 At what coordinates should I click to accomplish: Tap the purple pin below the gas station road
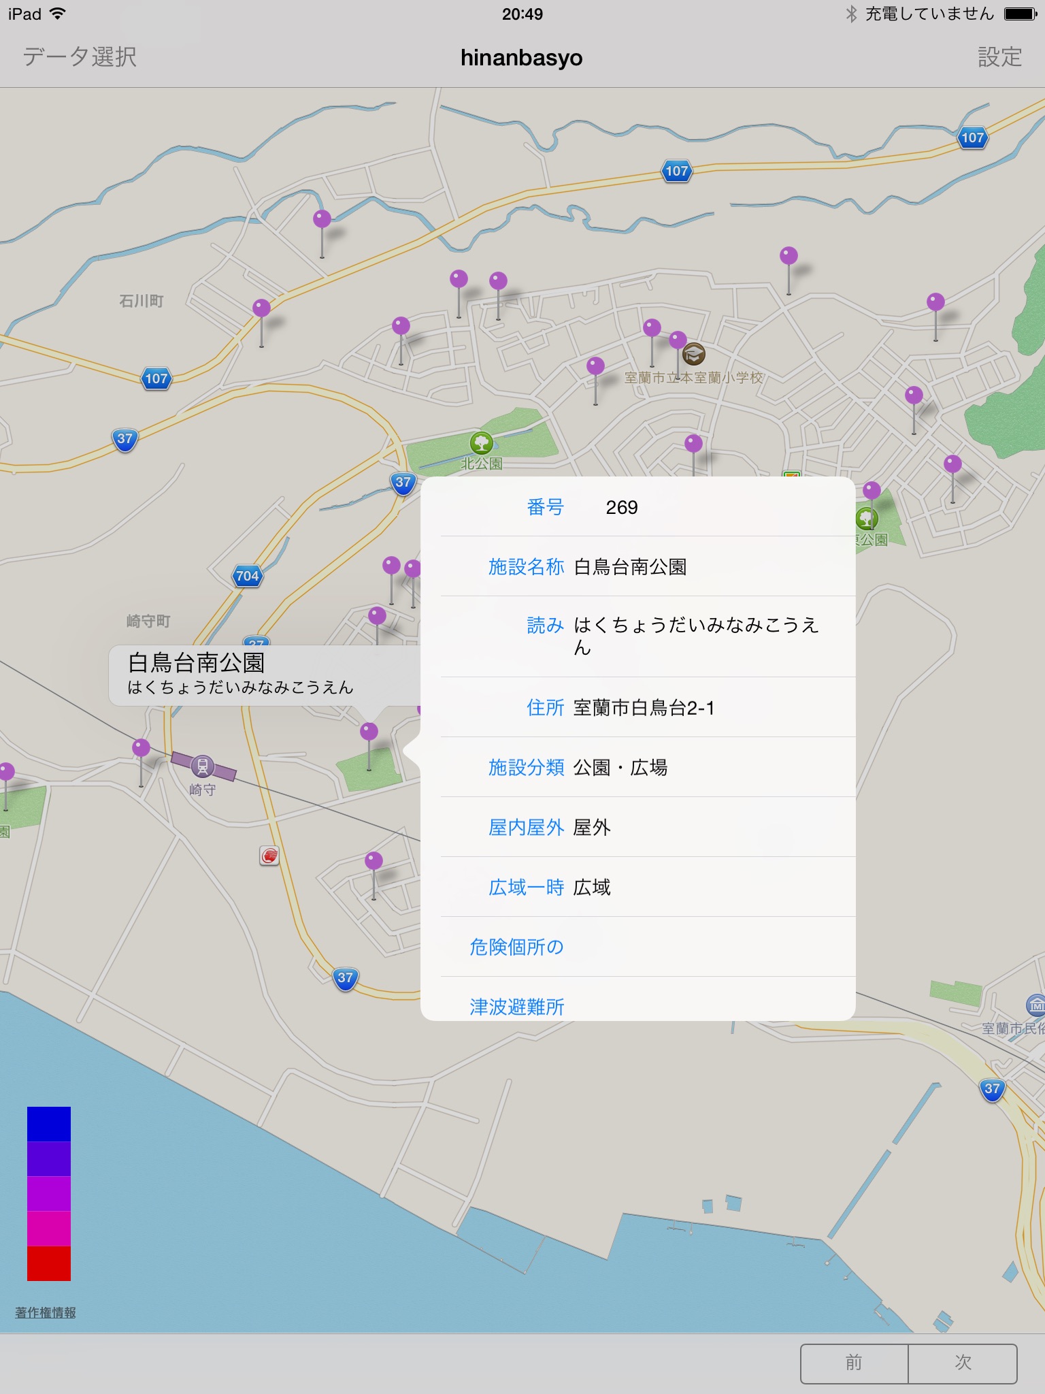coord(374,861)
